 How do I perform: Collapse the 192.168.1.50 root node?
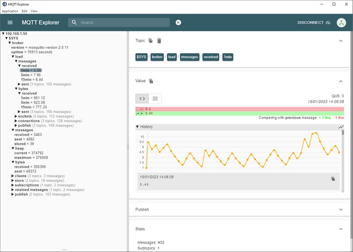click(3, 33)
